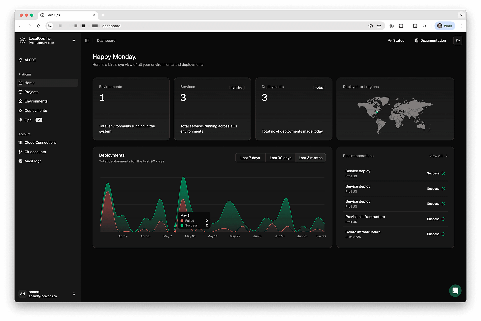Open Chrome three-dot menu

[461, 26]
